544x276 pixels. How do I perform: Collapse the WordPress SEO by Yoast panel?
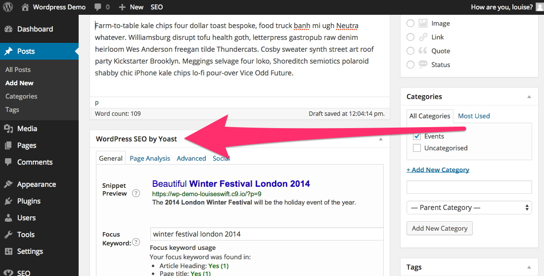point(381,139)
